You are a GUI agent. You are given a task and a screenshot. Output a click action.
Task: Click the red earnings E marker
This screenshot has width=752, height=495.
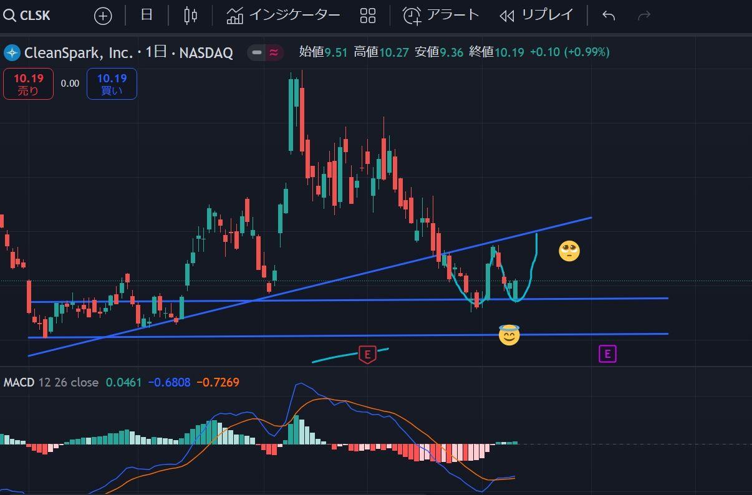[x=367, y=355]
